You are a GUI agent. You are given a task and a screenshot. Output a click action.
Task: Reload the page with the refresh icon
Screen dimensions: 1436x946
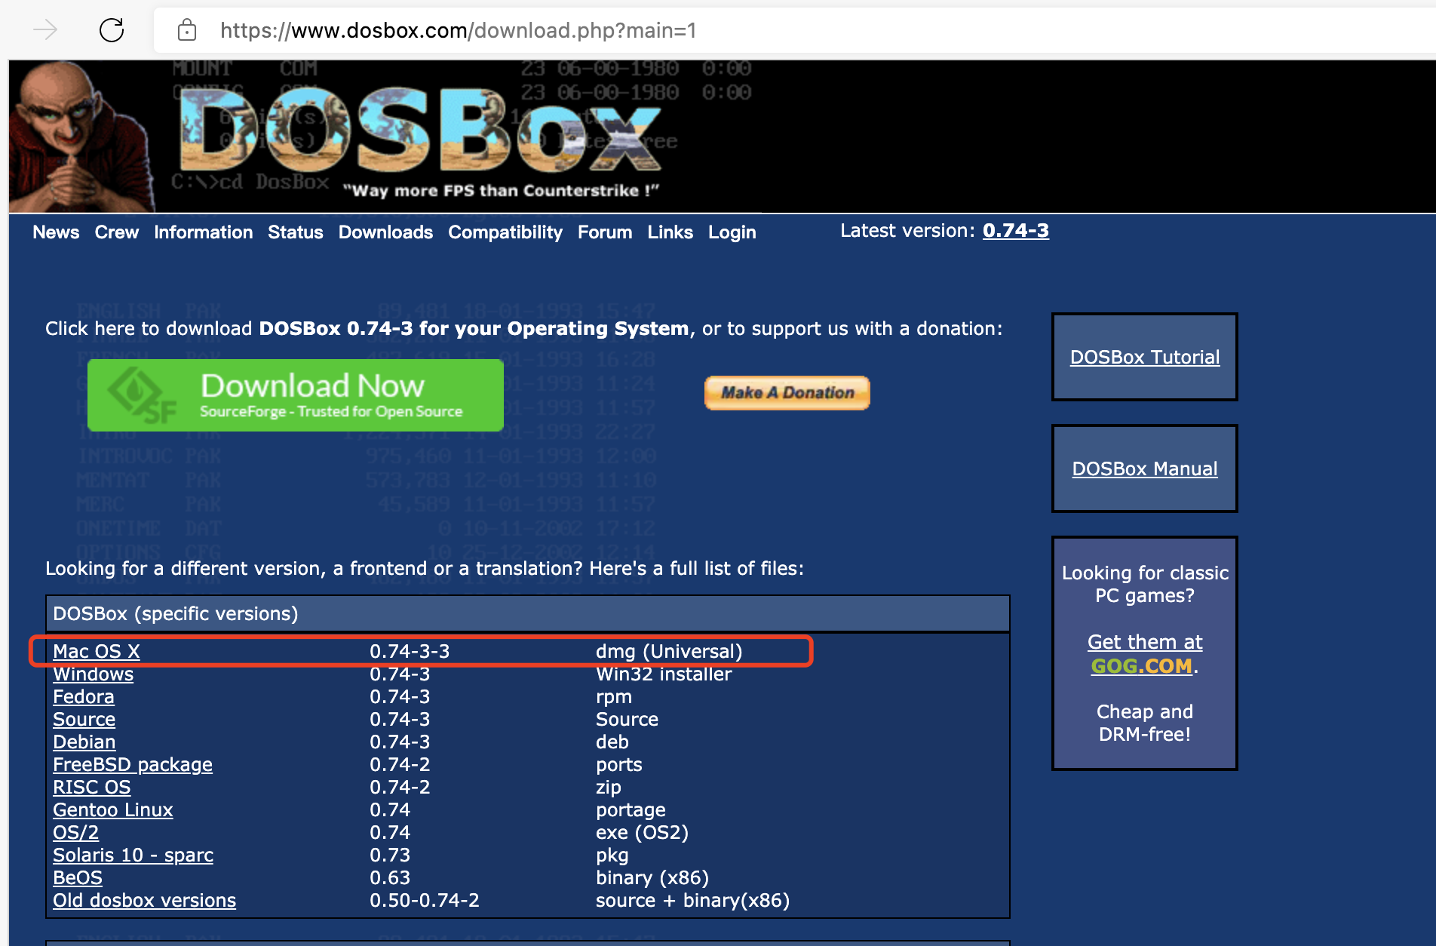pos(112,30)
